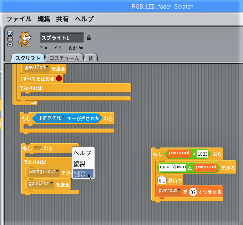Viewport: 243px width, 225px height.
Task: Click the すべてを止める block text
Action: point(39,79)
